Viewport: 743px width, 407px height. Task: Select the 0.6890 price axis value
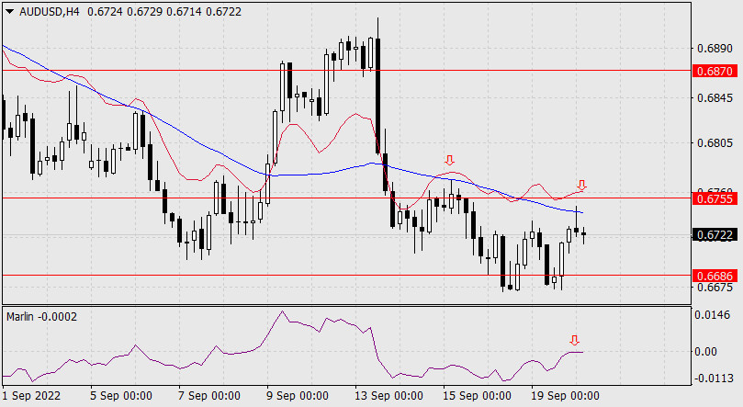[x=715, y=49]
